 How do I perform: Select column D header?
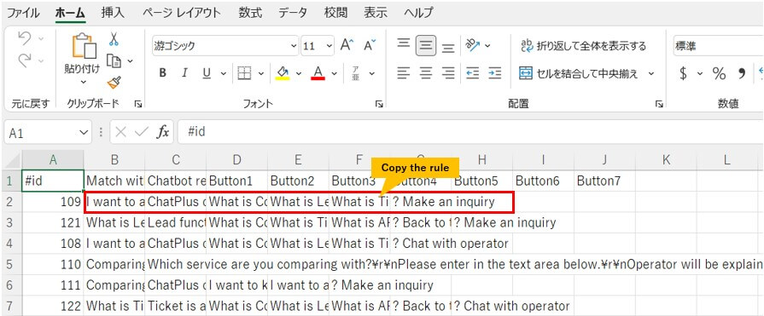(x=236, y=160)
